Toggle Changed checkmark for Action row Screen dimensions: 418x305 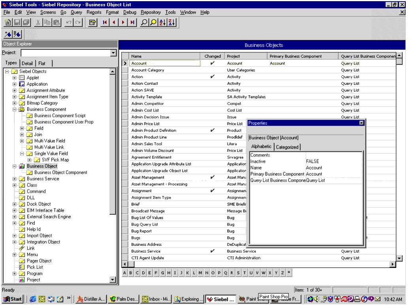213,76
